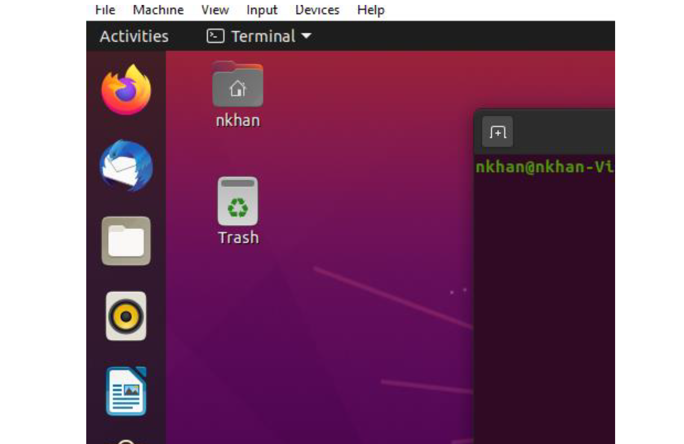
Task: Open the Input menu
Action: coord(262,10)
